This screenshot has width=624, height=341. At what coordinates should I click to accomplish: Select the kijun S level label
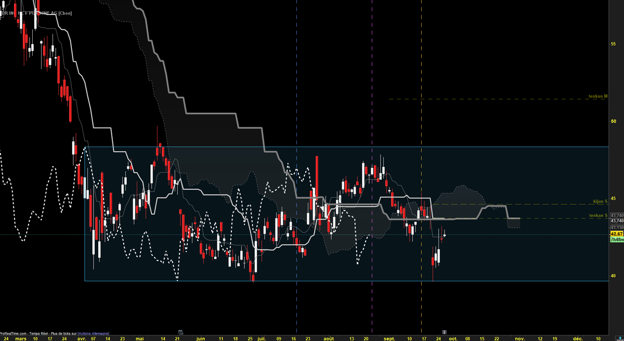click(600, 201)
